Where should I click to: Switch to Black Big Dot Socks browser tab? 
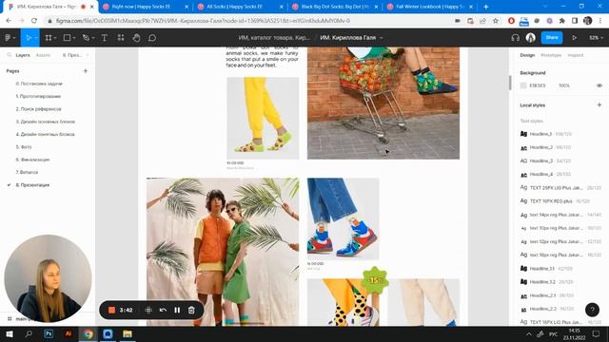tap(334, 7)
